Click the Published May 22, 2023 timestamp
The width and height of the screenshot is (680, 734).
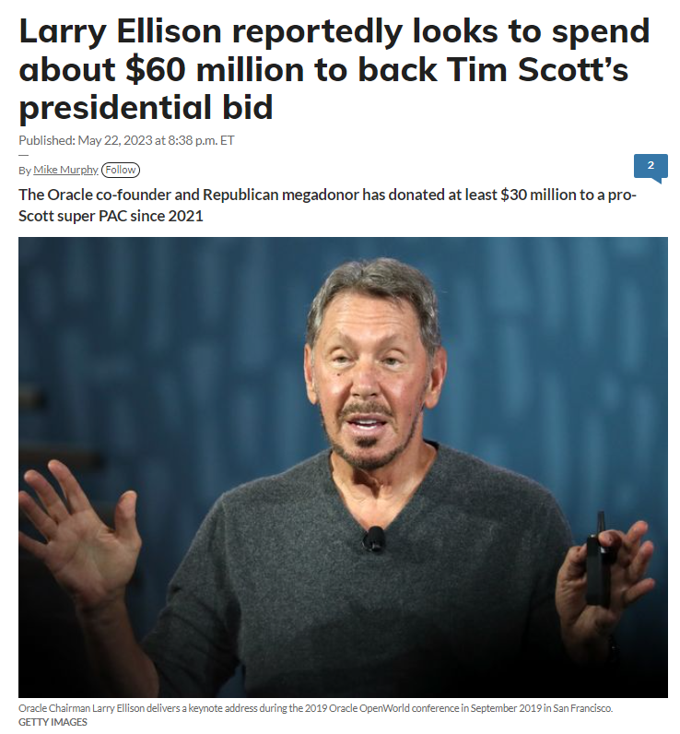click(126, 140)
